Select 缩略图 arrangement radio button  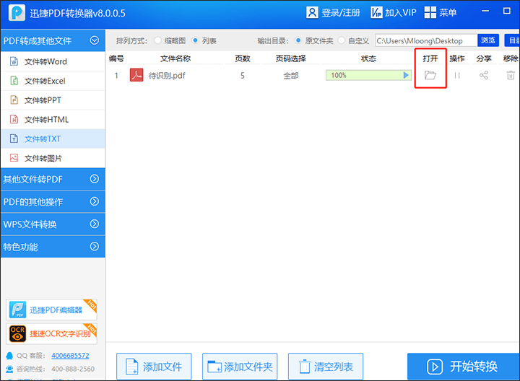click(158, 40)
